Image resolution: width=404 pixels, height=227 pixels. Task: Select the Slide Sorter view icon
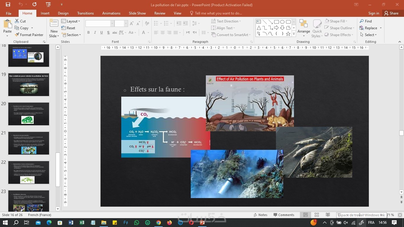317,215
